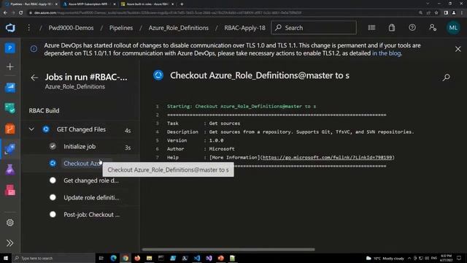Reload the page with the refresh button
This screenshot has height=263, width=467.
point(20,12)
